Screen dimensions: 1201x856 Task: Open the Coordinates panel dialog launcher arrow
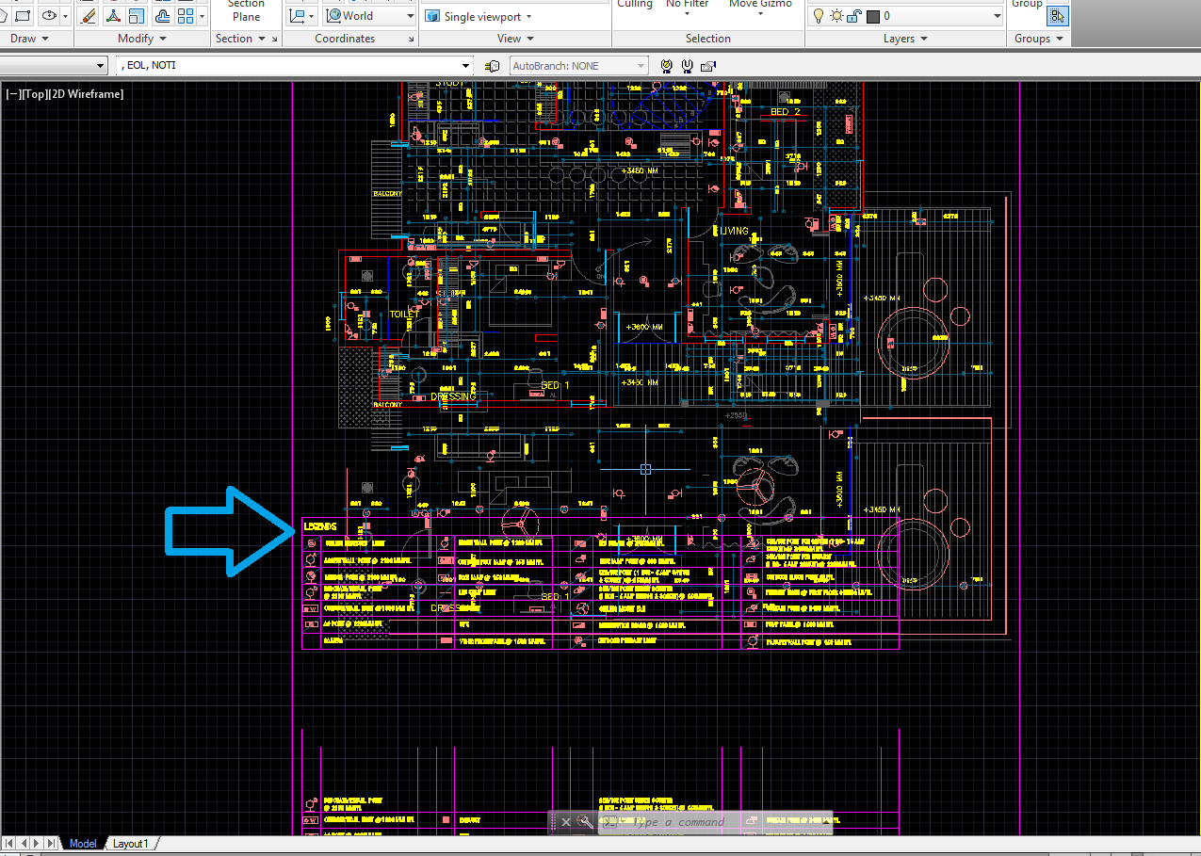click(x=411, y=39)
